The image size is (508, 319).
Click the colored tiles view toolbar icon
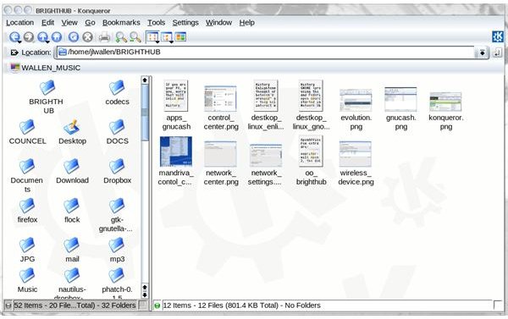[181, 36]
